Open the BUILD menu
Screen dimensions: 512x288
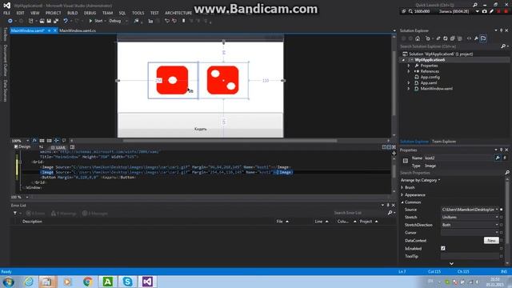[x=73, y=13]
